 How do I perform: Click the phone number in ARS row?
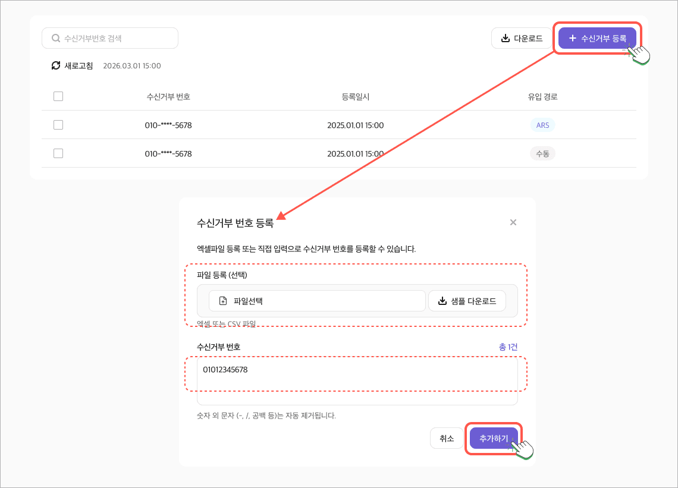pyautogui.click(x=168, y=125)
